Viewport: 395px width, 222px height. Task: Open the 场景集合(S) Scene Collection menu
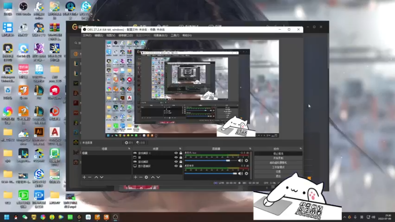click(x=160, y=36)
